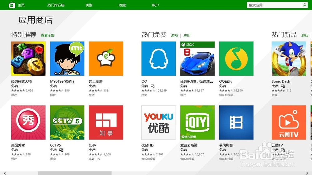Open the 狂野飙车8 racing game icon

click(197, 59)
